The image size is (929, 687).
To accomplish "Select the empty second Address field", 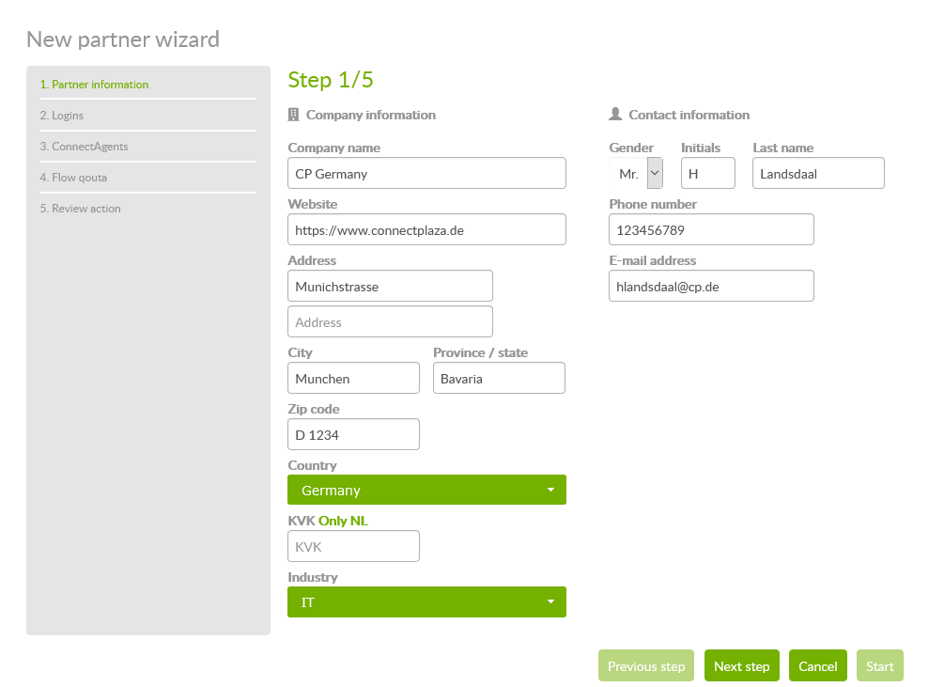I will (x=390, y=321).
